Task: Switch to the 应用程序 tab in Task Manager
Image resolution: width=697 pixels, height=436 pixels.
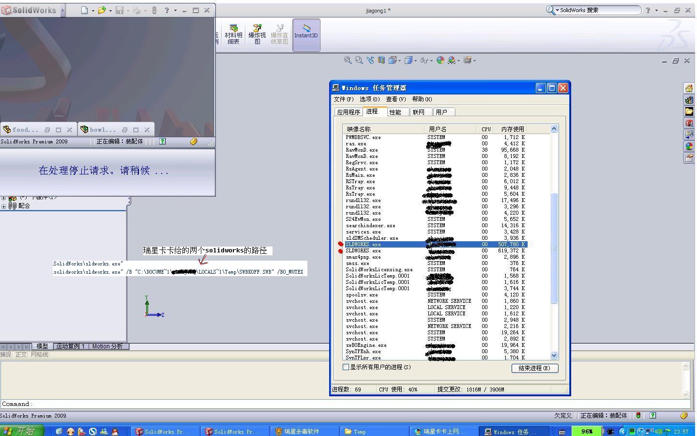Action: tap(348, 112)
